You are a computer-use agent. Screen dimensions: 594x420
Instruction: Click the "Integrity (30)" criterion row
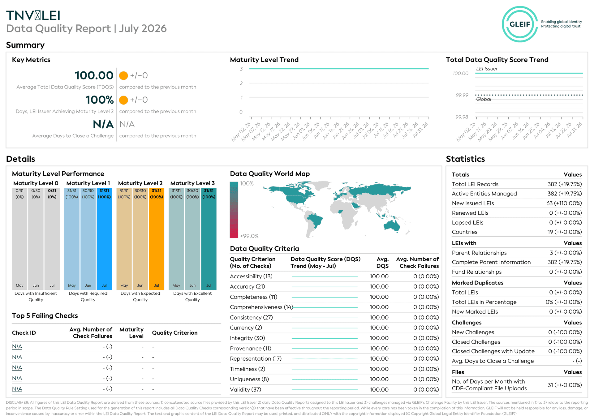click(x=334, y=338)
